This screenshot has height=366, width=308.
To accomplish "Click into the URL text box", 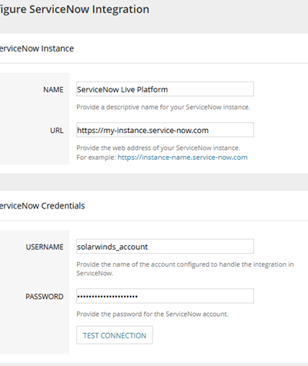I will tap(165, 130).
